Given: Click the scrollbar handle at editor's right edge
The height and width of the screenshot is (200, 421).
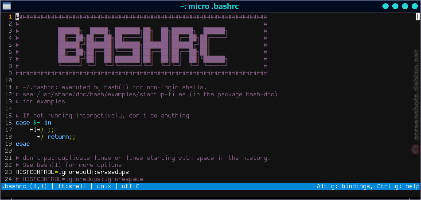Looking at the screenshot, I should [417, 17].
